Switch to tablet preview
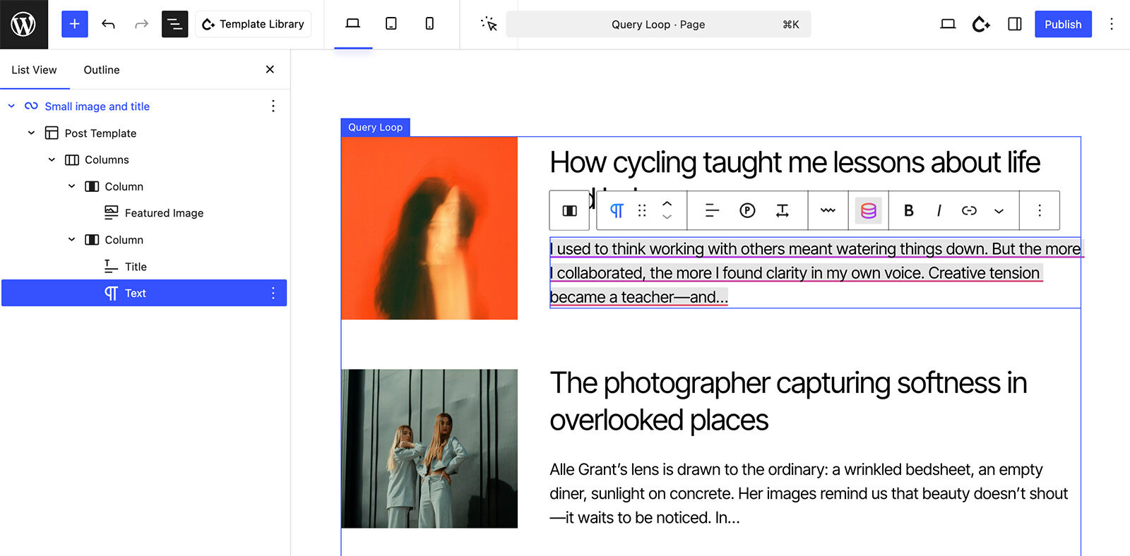Screen dimensions: 1130x556 [x=391, y=24]
